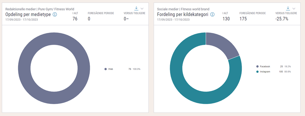Expand chevron menu on Fordeling per kildekategori widget

pyautogui.click(x=294, y=8)
